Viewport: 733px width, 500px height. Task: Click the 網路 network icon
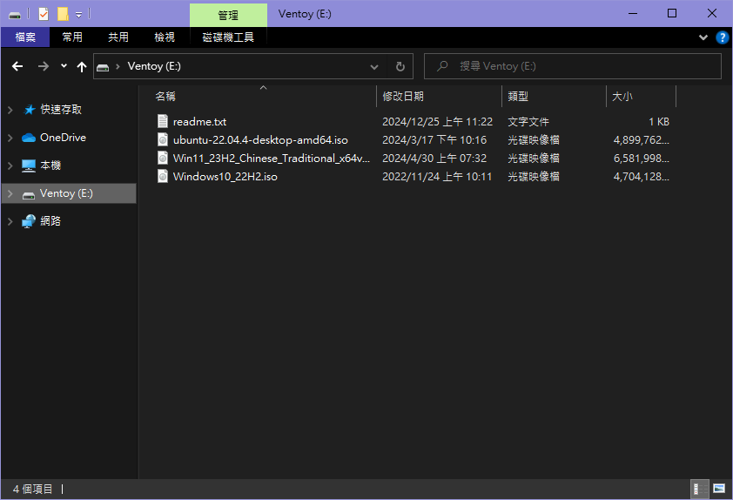click(29, 220)
